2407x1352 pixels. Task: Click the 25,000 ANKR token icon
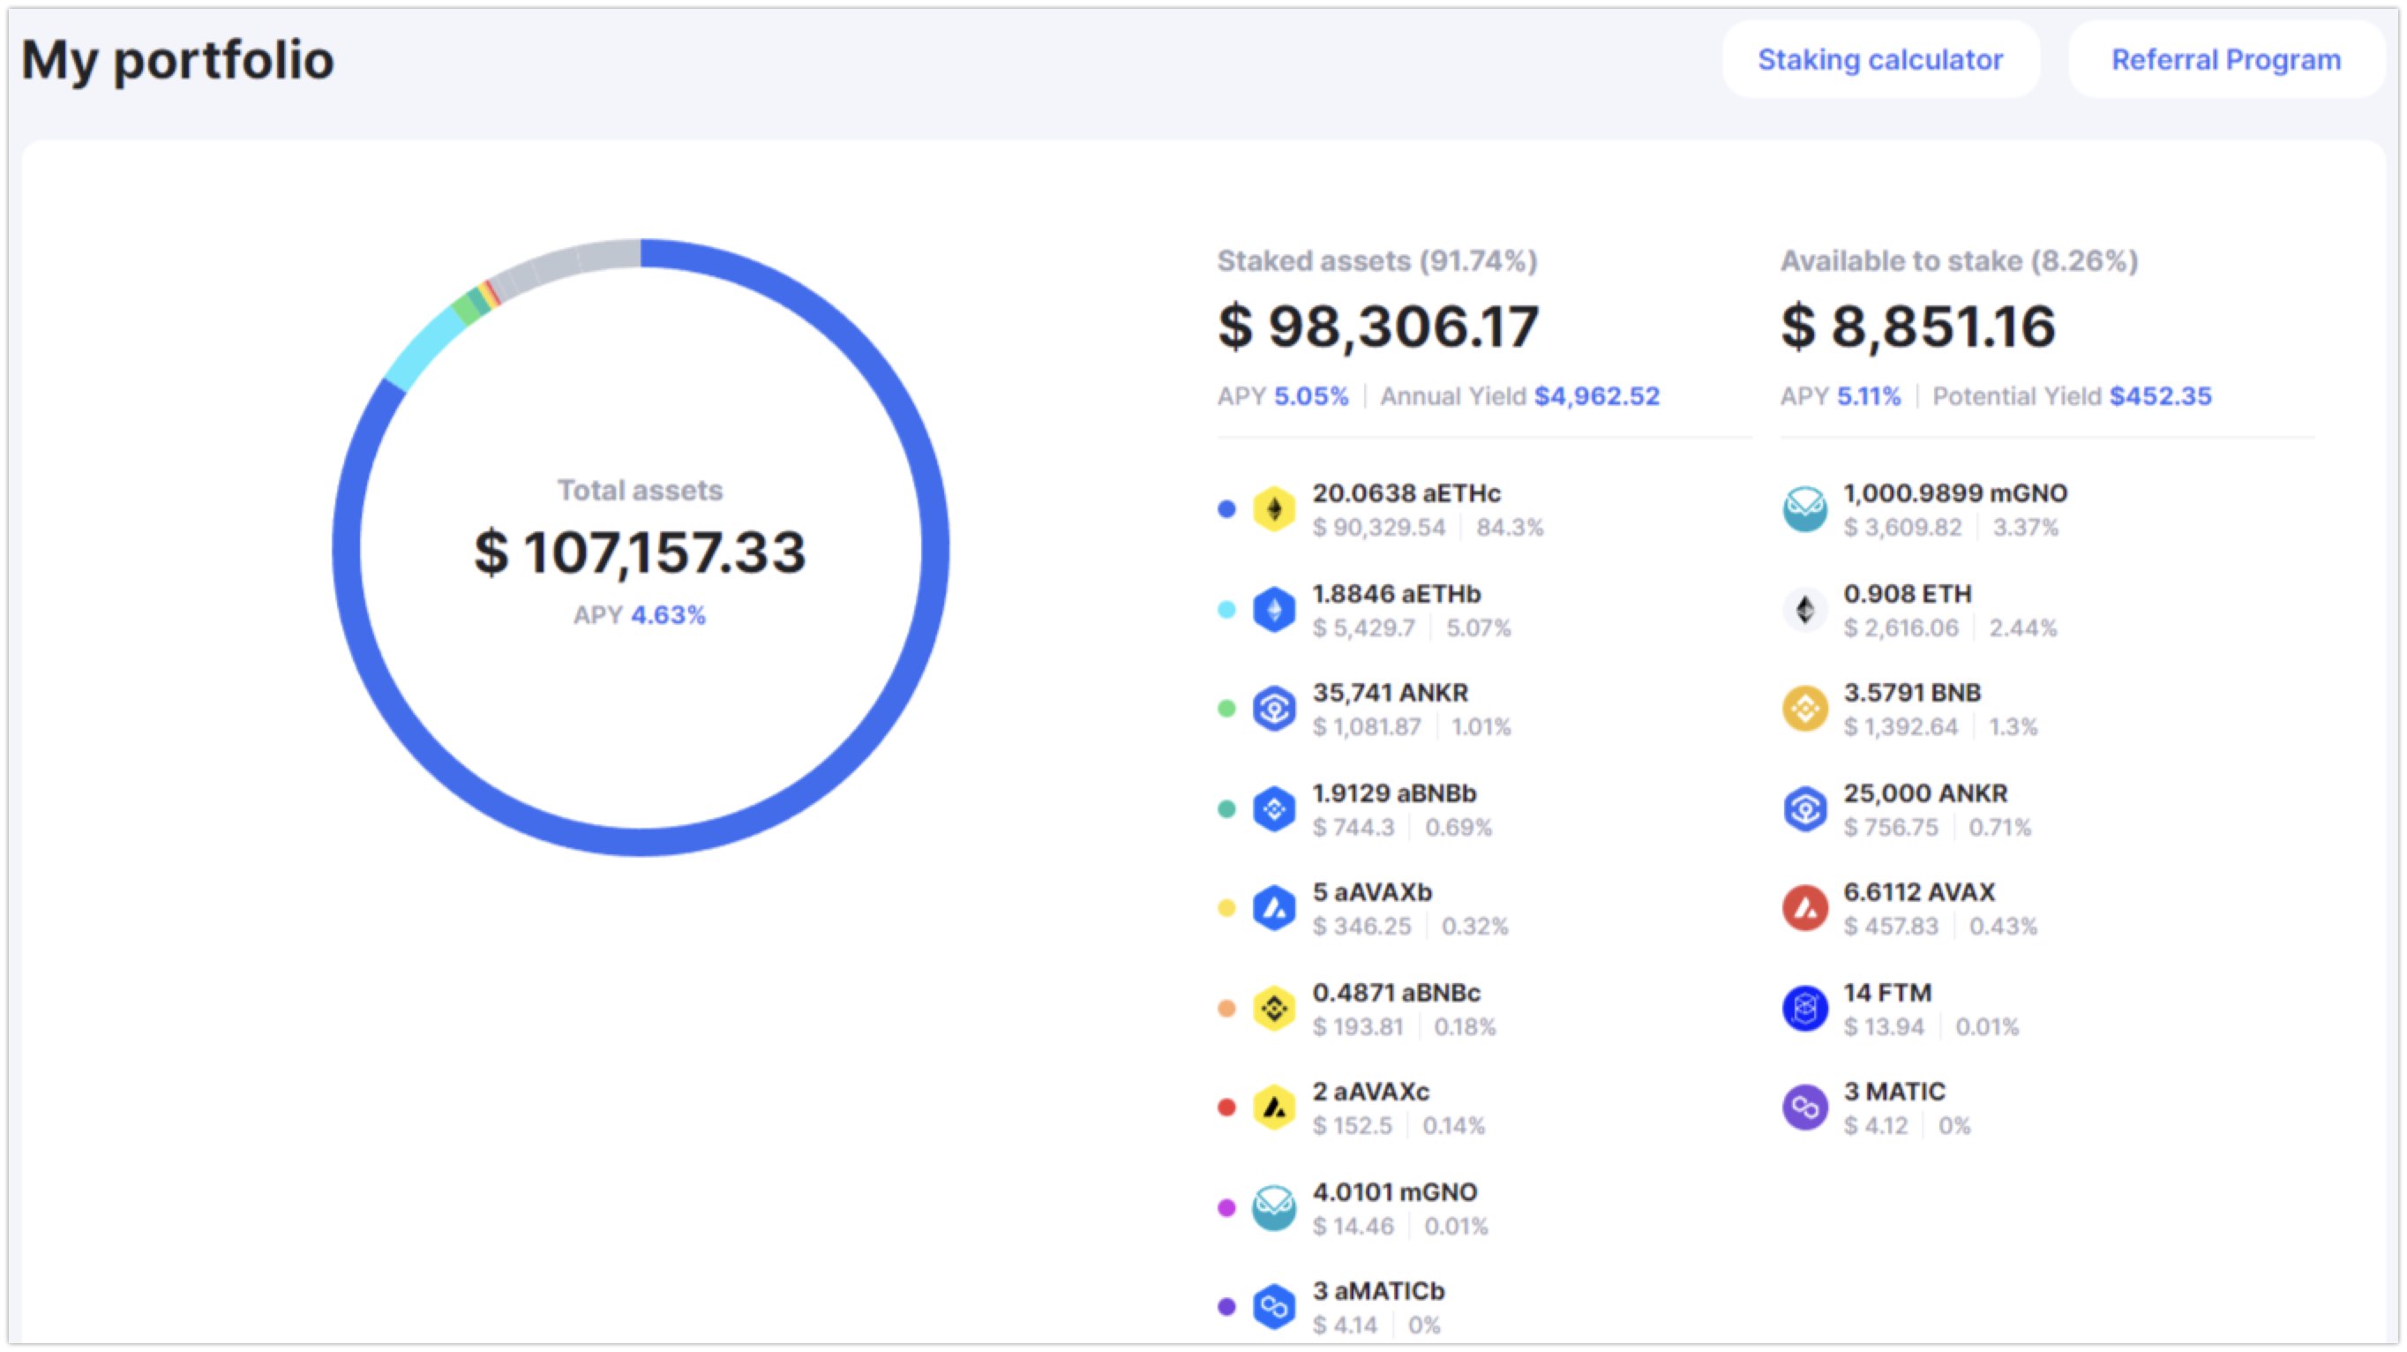click(x=1804, y=808)
